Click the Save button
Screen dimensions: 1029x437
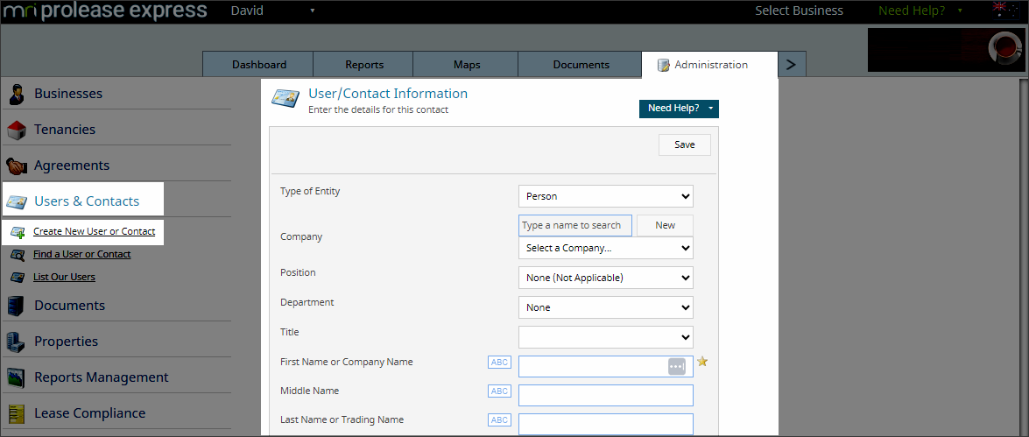(x=685, y=145)
